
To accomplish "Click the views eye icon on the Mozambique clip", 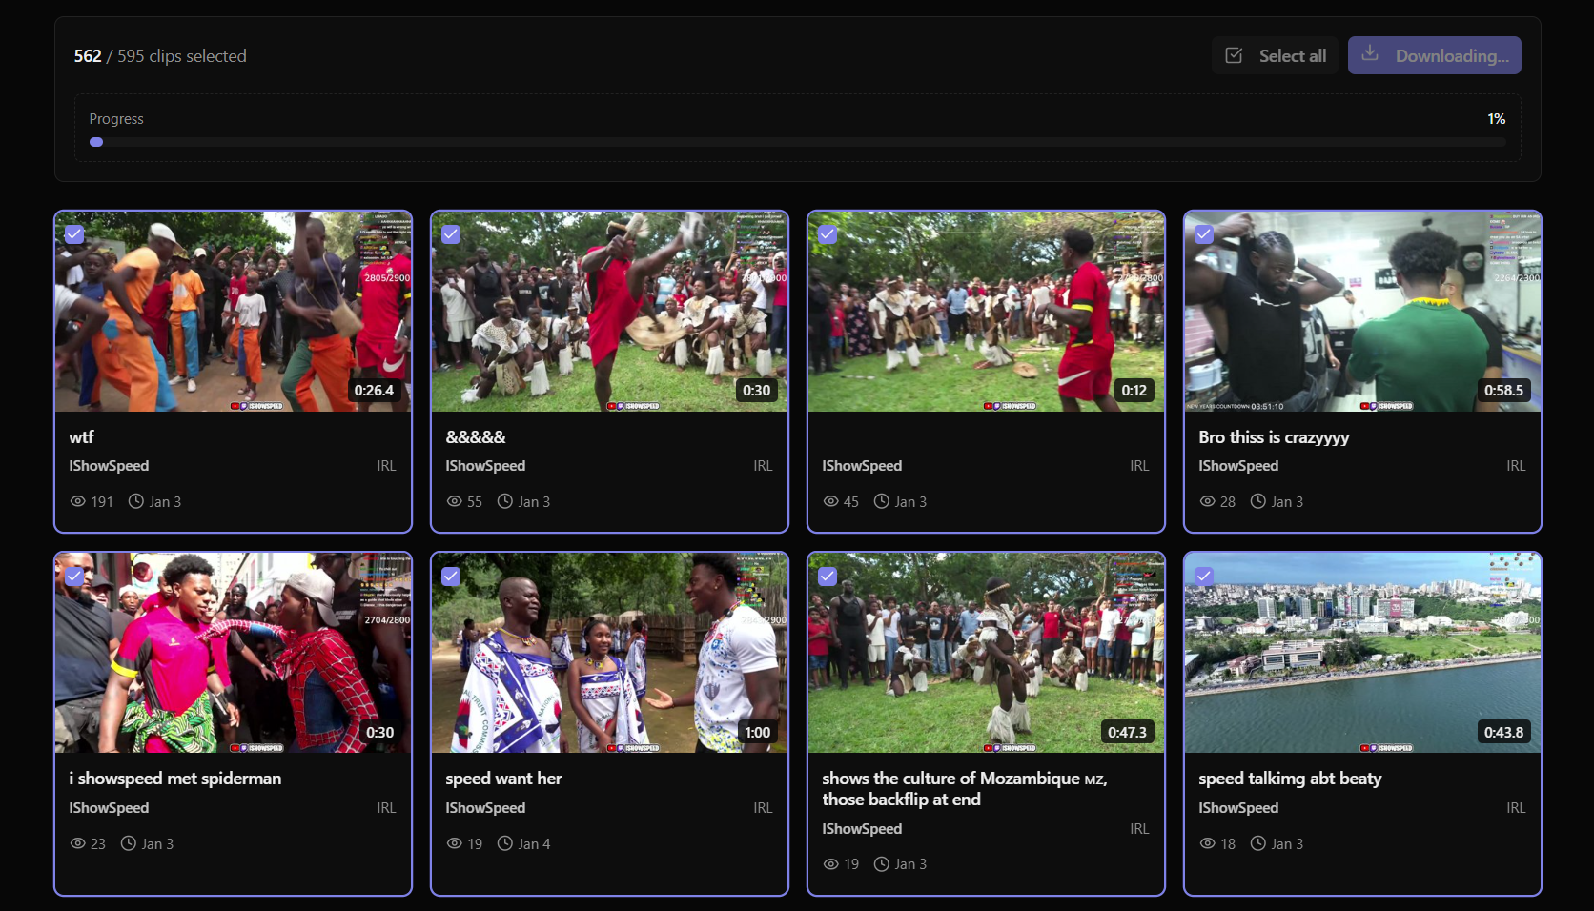I will (831, 863).
